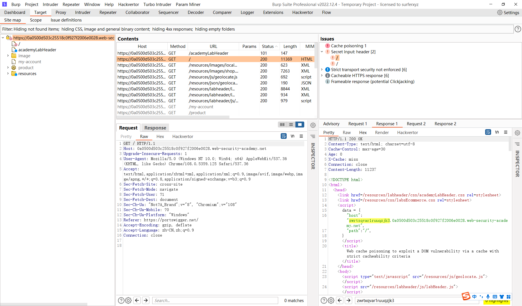Open Issue definitions sub-tab
522x306 pixels.
(66, 20)
